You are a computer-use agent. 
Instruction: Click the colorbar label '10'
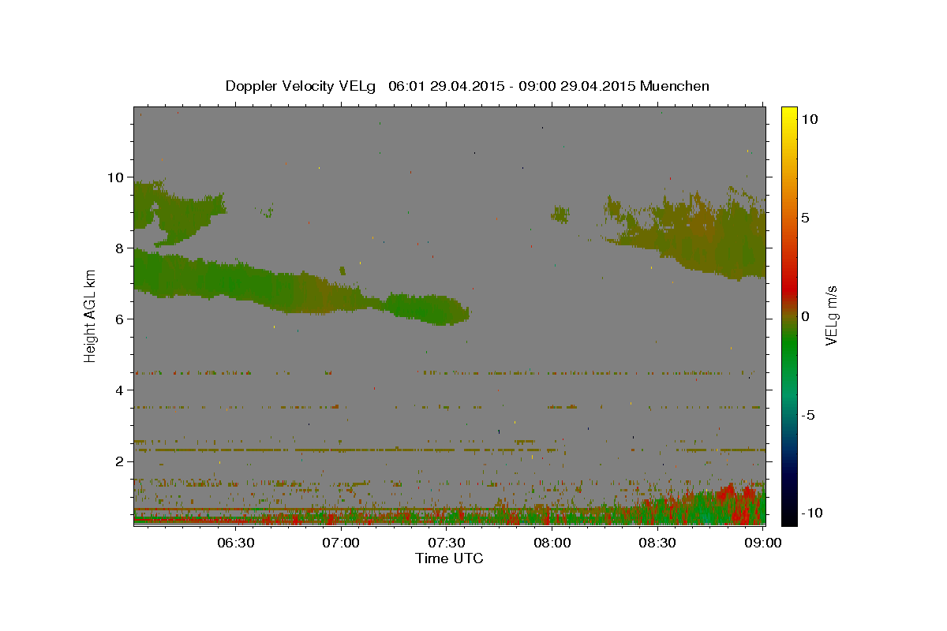tap(809, 118)
